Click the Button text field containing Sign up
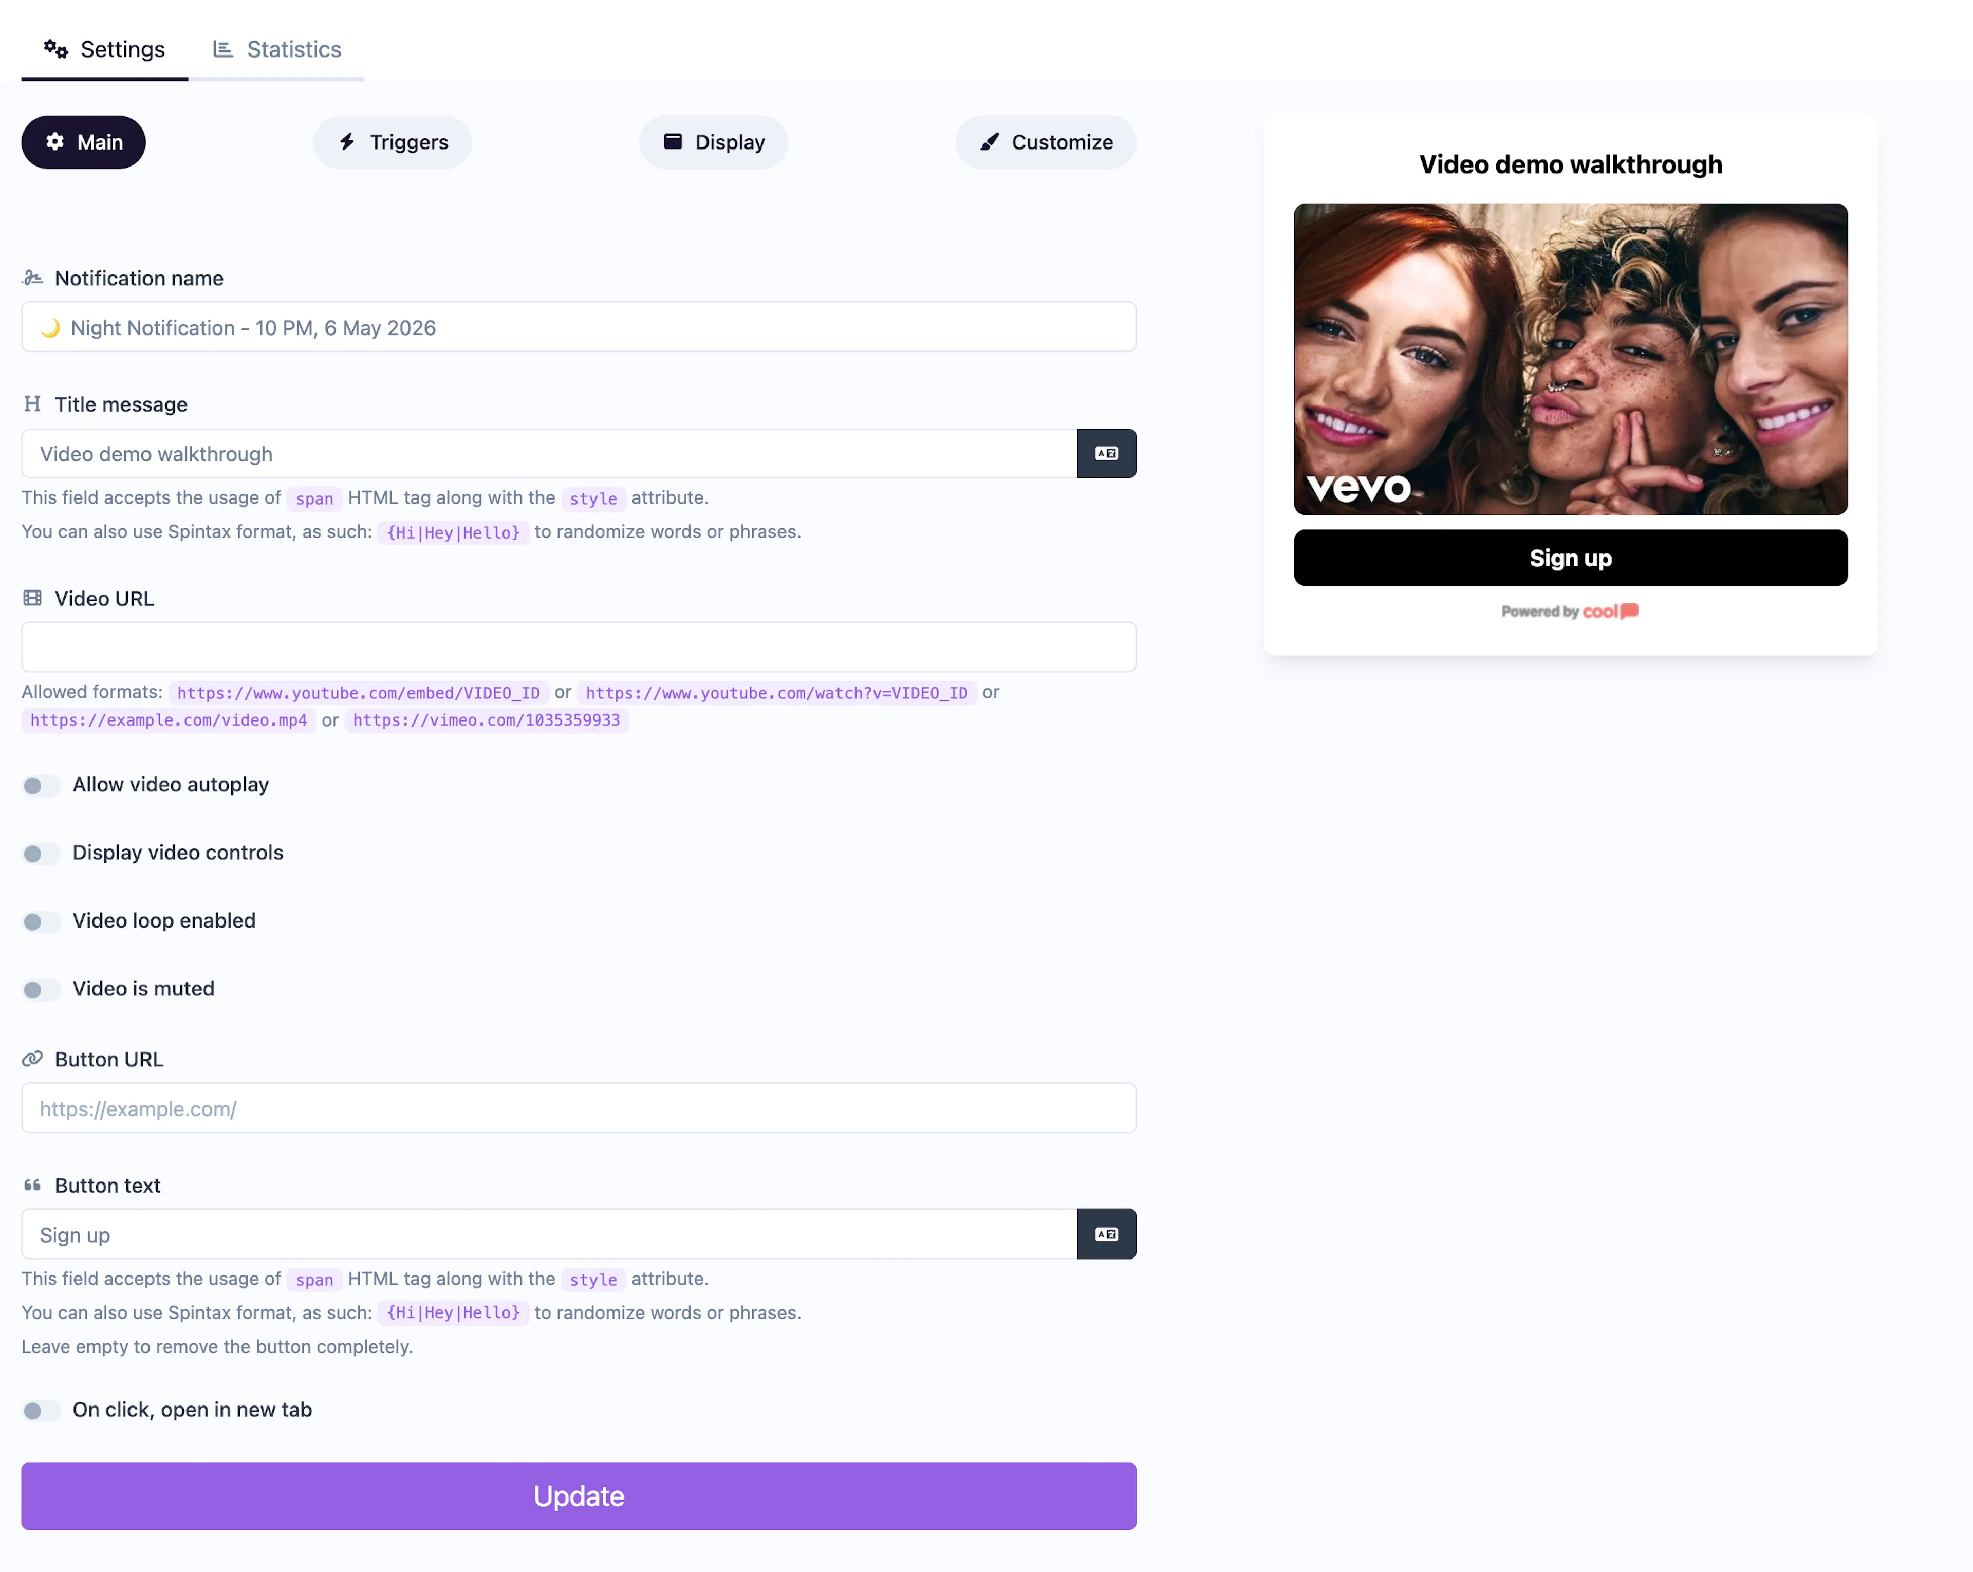Image resolution: width=1973 pixels, height=1572 pixels. [x=549, y=1234]
